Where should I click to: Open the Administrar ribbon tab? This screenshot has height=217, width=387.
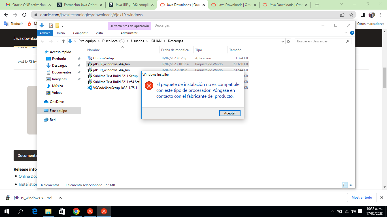[129, 33]
